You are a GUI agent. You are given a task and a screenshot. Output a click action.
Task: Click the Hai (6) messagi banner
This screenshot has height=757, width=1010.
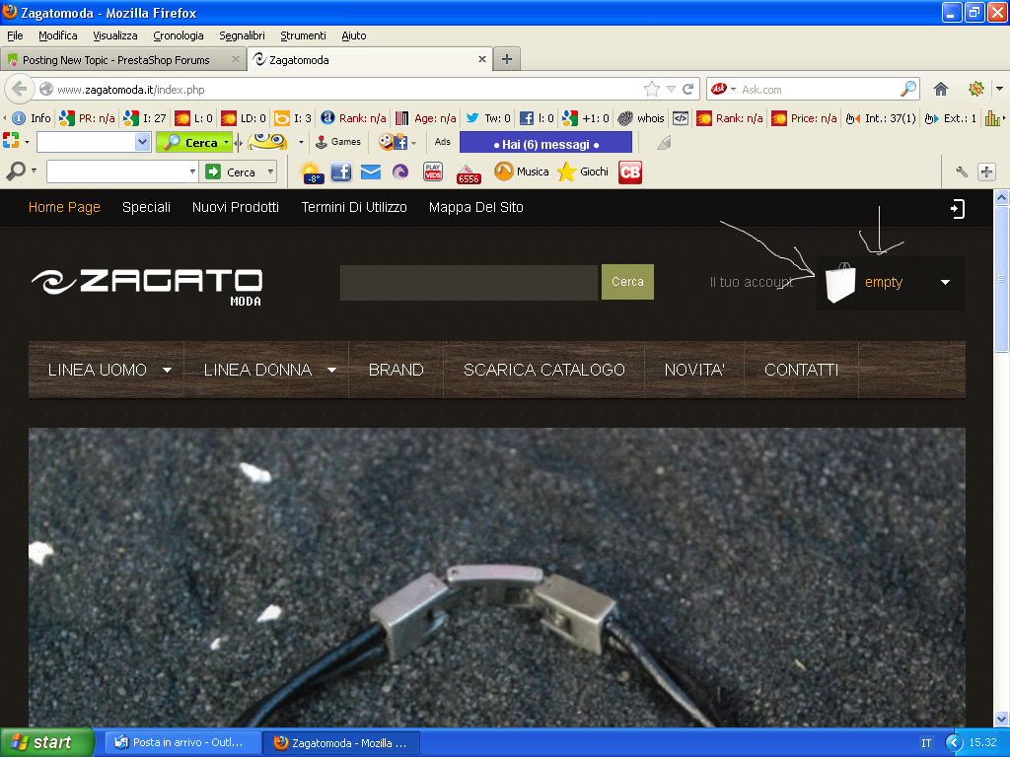(x=545, y=143)
